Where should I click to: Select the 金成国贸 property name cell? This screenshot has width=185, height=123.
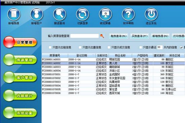click(x=120, y=75)
